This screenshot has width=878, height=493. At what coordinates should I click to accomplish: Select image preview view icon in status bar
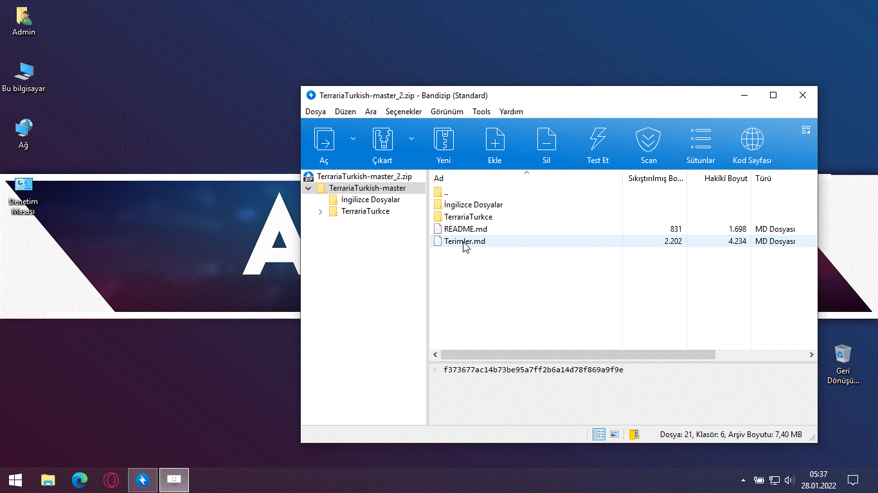point(614,435)
